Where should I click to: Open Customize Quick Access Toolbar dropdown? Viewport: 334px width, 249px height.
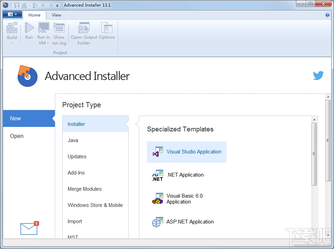click(x=57, y=6)
